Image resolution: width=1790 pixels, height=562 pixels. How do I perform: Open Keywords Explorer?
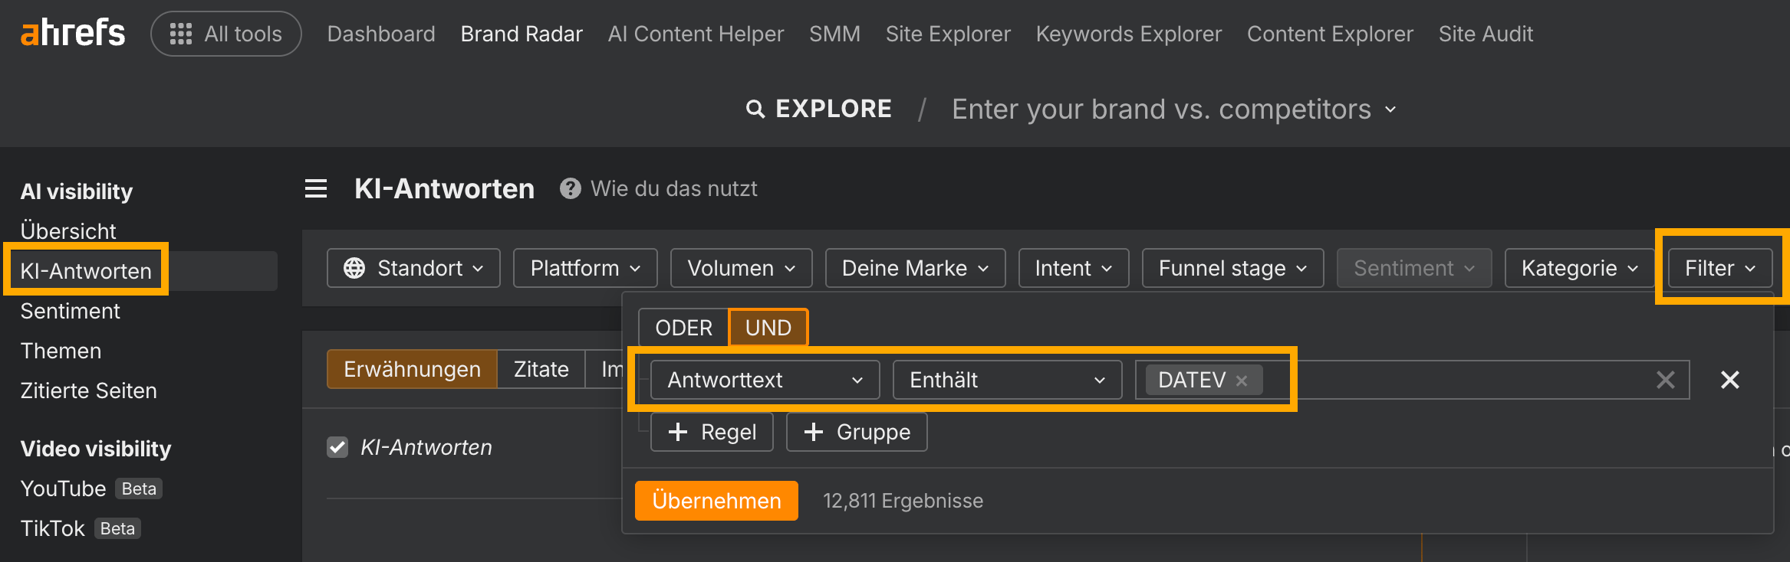1128,34
